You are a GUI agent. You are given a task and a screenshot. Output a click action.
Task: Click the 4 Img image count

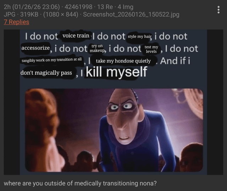(x=126, y=7)
